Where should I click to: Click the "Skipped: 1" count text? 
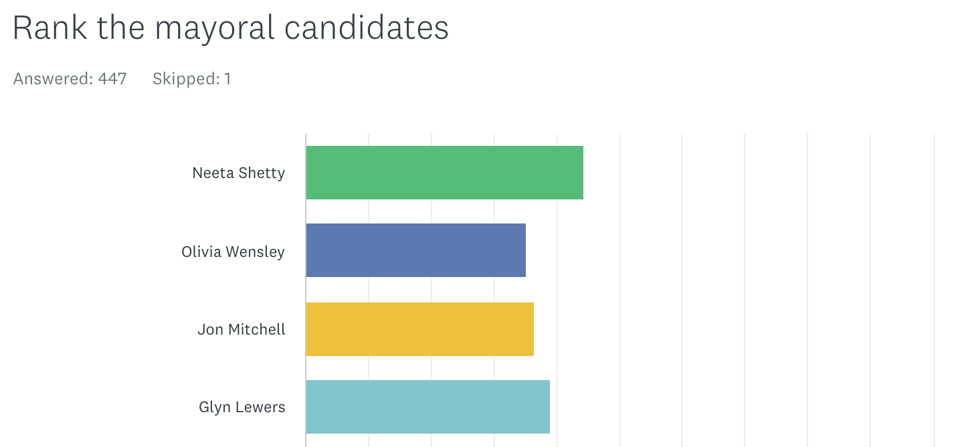[191, 79]
